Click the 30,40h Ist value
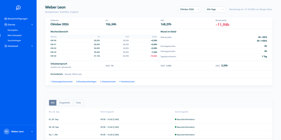The image size is (281, 140). click(97, 52)
